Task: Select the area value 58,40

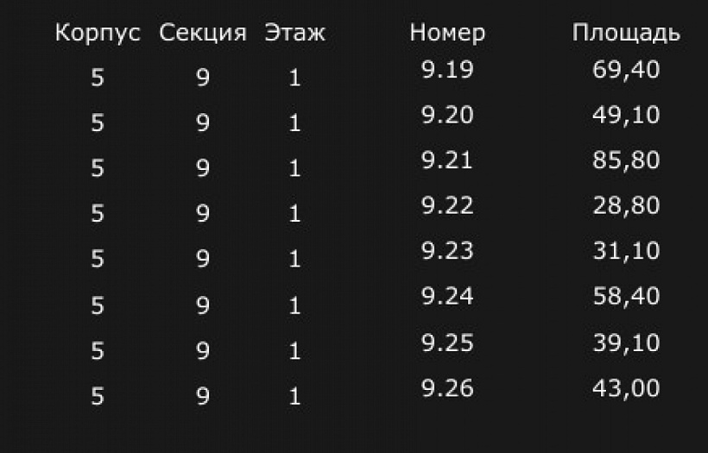Action: click(626, 297)
